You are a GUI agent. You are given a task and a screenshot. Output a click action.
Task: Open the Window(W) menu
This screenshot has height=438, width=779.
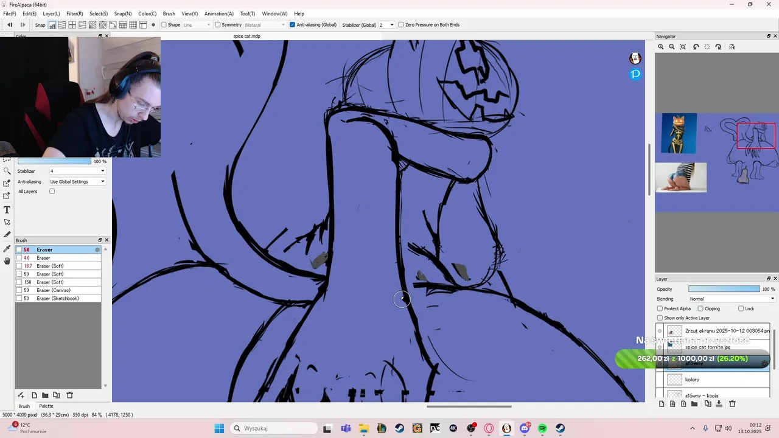point(274,13)
